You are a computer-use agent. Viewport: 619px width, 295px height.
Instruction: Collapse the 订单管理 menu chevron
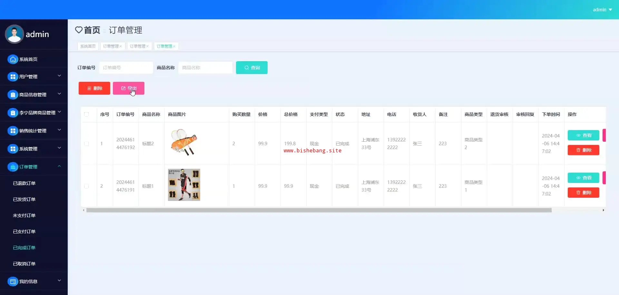(x=59, y=166)
